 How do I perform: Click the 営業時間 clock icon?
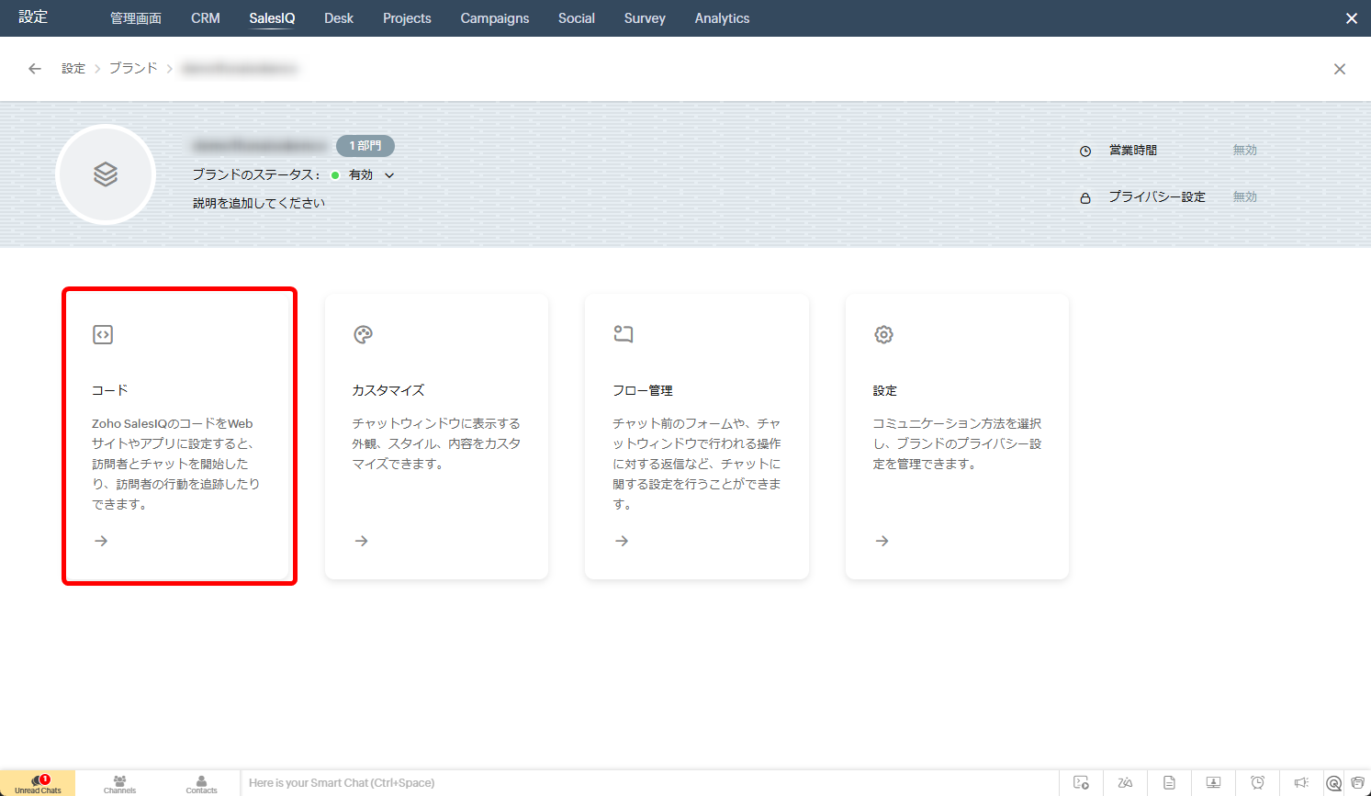1085,151
